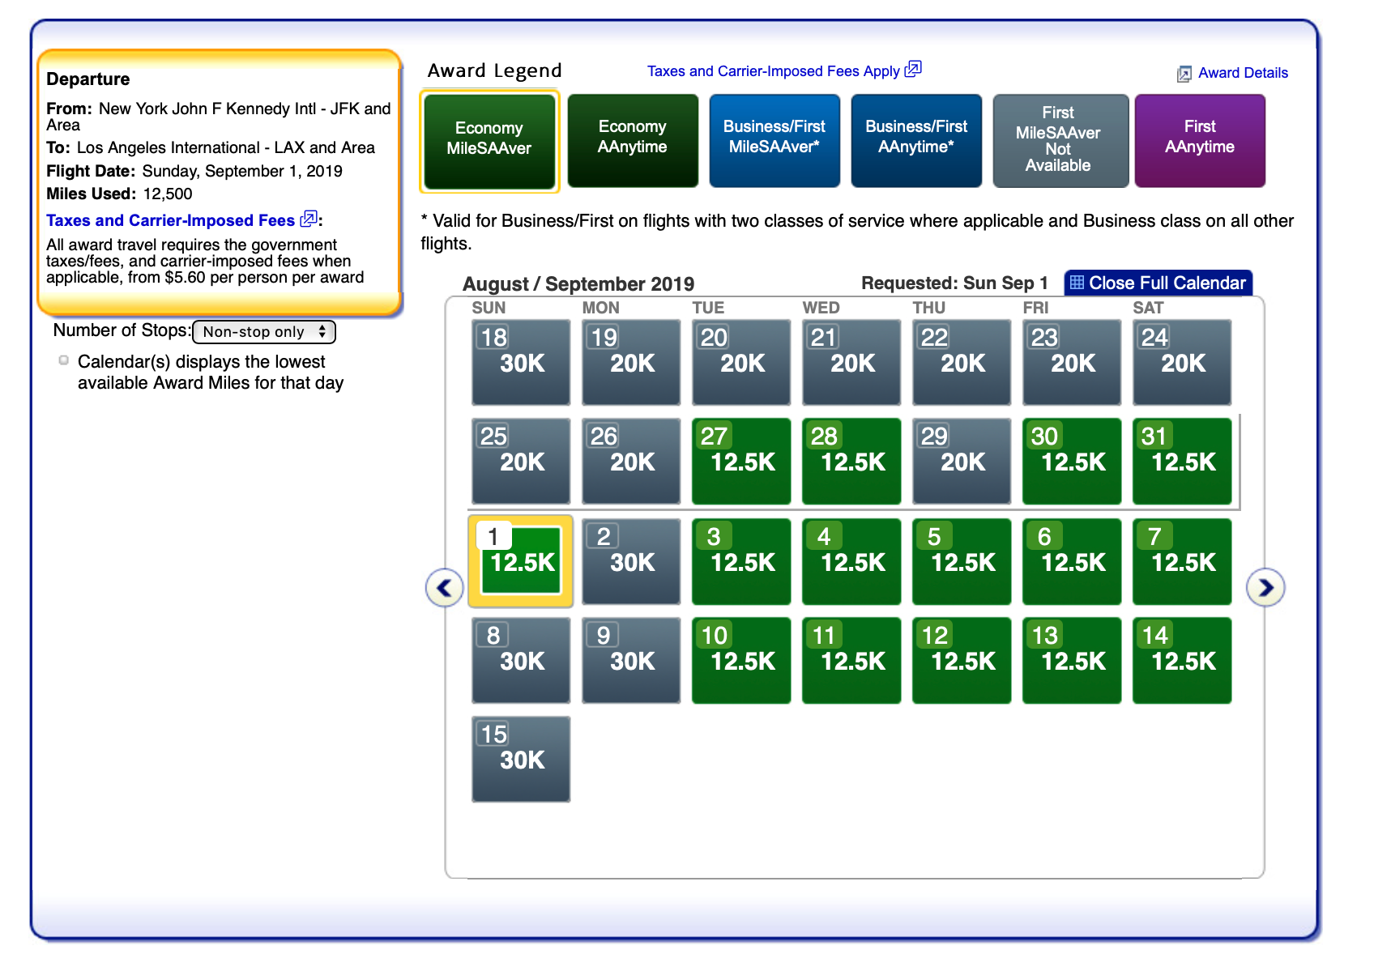Click August 18 date showing 30K
The image size is (1374, 954).
tap(521, 362)
